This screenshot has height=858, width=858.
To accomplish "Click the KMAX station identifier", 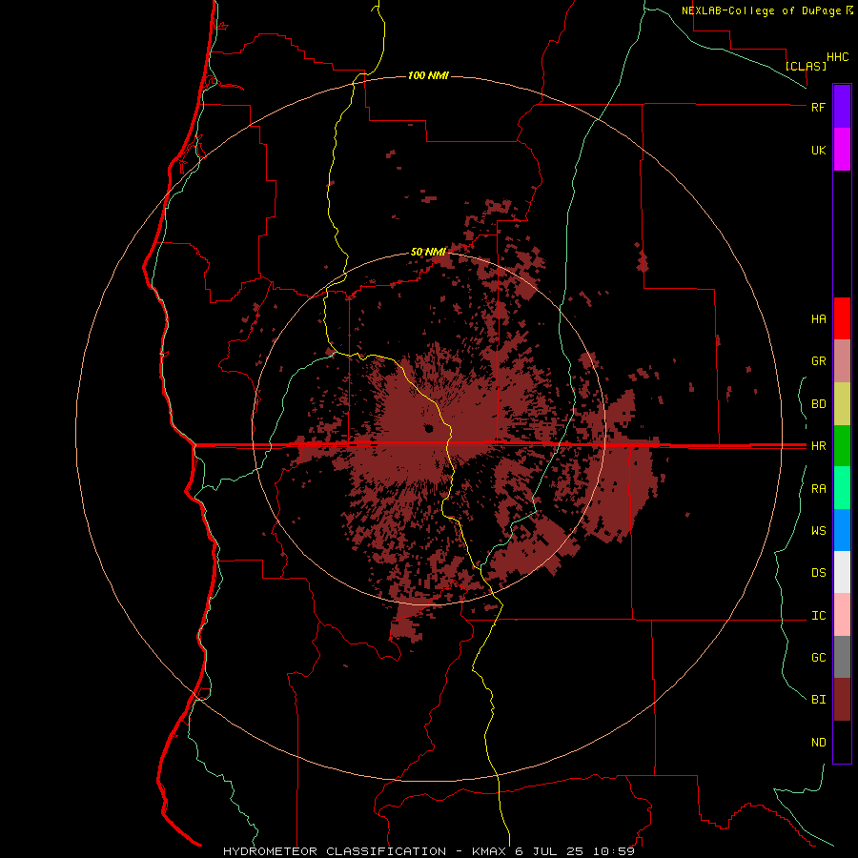I will [488, 851].
